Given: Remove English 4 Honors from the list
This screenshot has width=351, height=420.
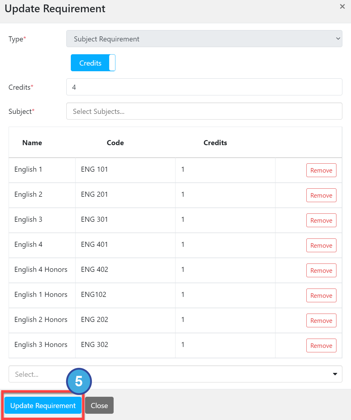Looking at the screenshot, I should 321,270.
